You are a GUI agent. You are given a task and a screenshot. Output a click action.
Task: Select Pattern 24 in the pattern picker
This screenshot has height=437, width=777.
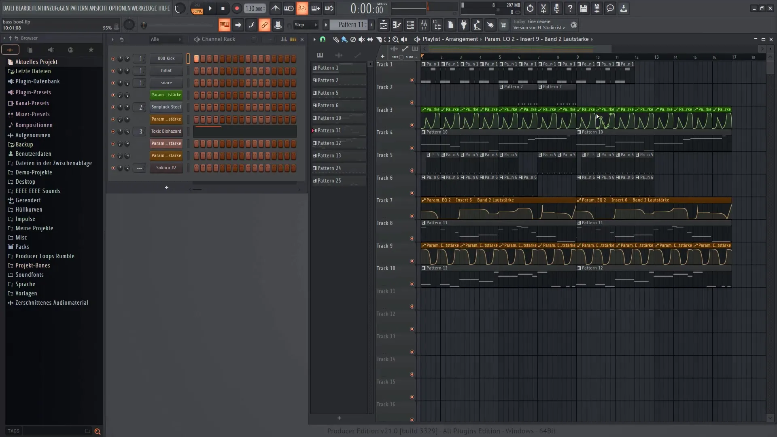tap(339, 168)
